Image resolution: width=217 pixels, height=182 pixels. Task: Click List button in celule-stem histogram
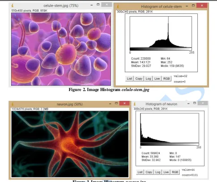[129, 78]
